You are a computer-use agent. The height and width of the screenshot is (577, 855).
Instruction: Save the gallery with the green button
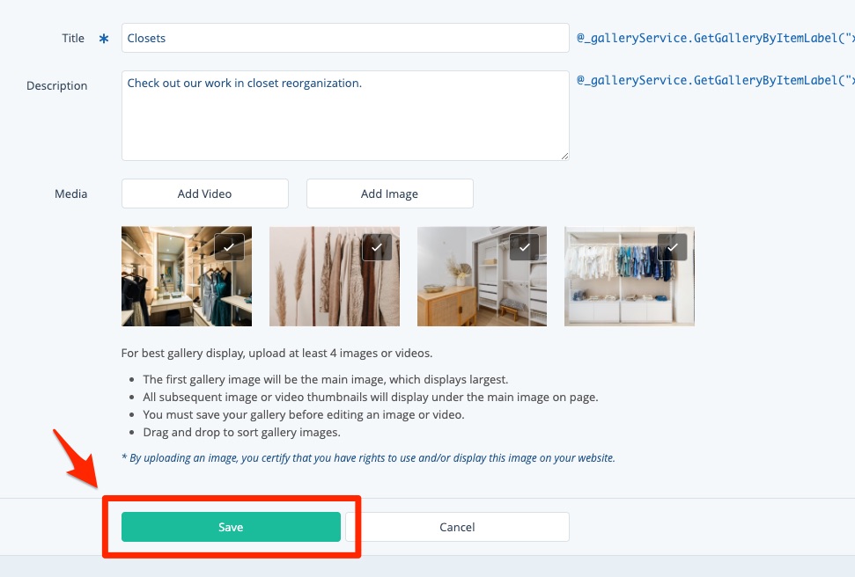pyautogui.click(x=231, y=527)
